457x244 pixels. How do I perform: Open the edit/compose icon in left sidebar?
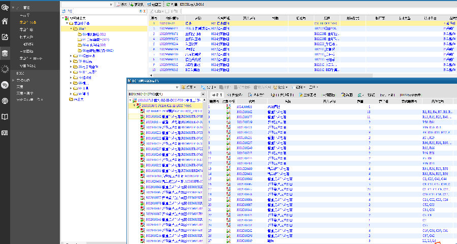pyautogui.click(x=5, y=37)
